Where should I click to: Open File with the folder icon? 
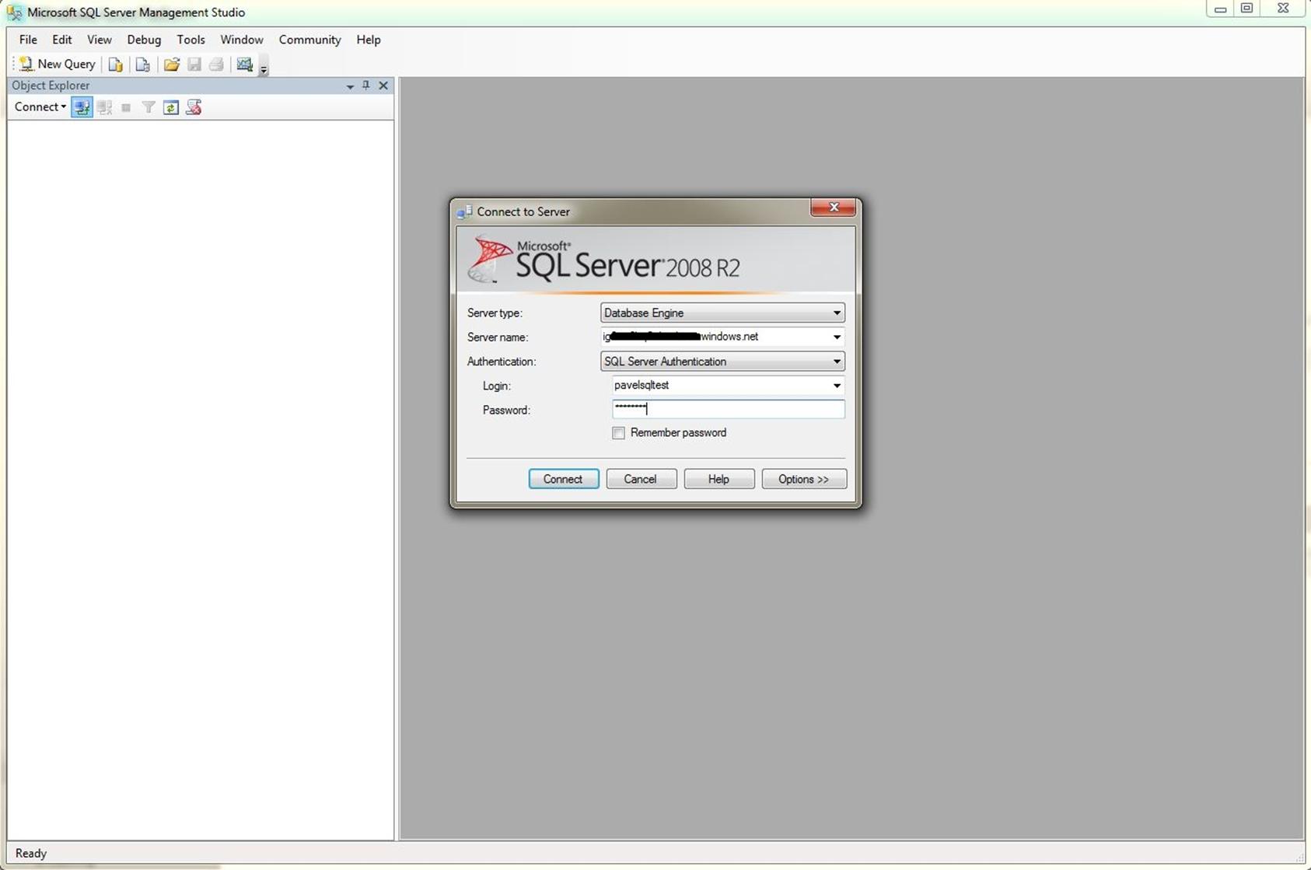pyautogui.click(x=171, y=65)
